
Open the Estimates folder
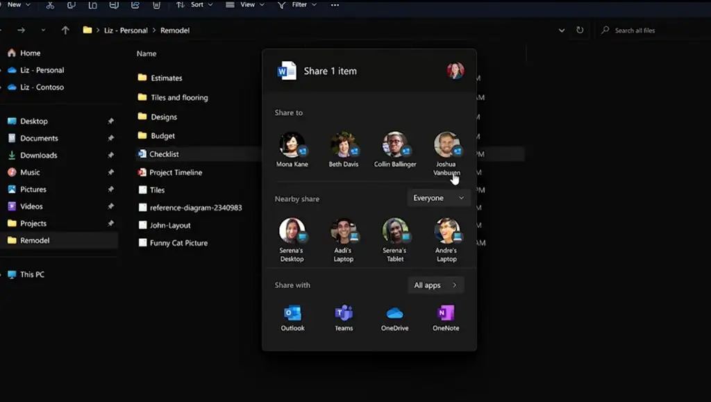166,78
